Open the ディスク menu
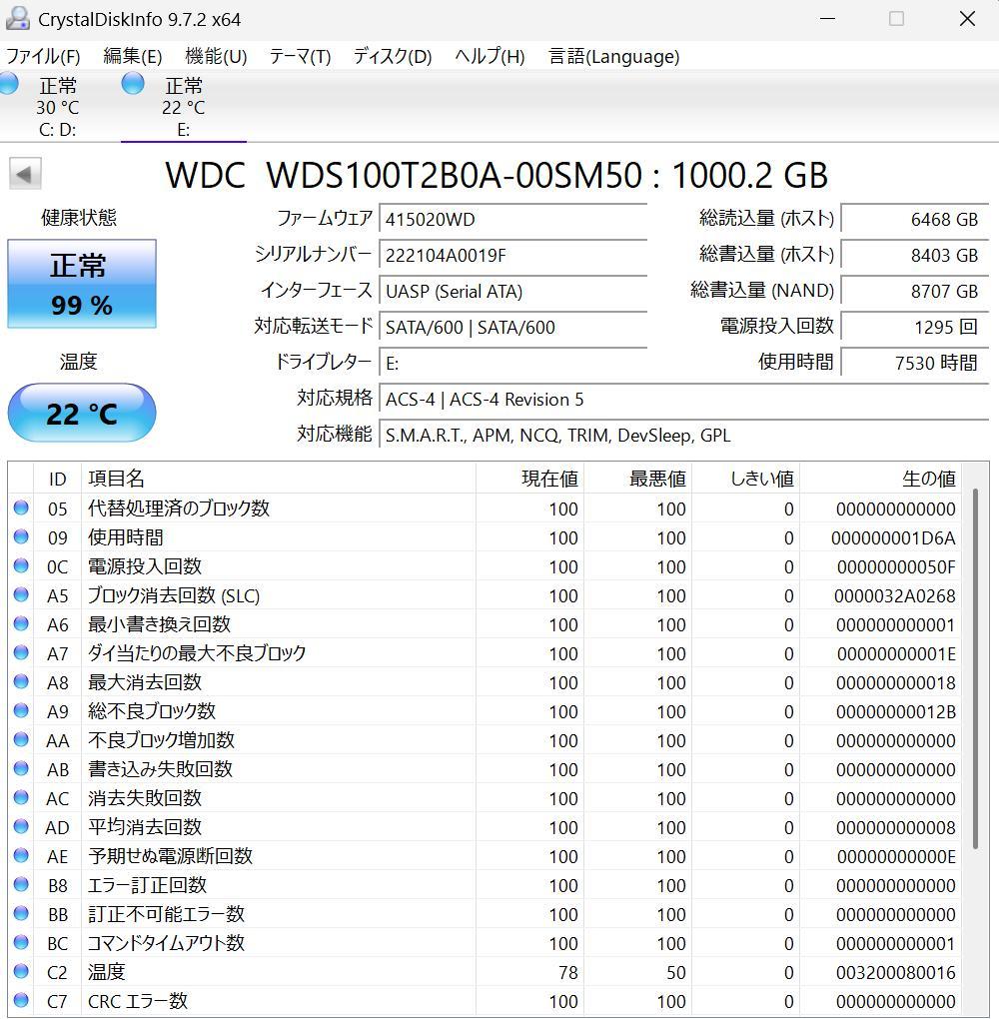 click(390, 57)
